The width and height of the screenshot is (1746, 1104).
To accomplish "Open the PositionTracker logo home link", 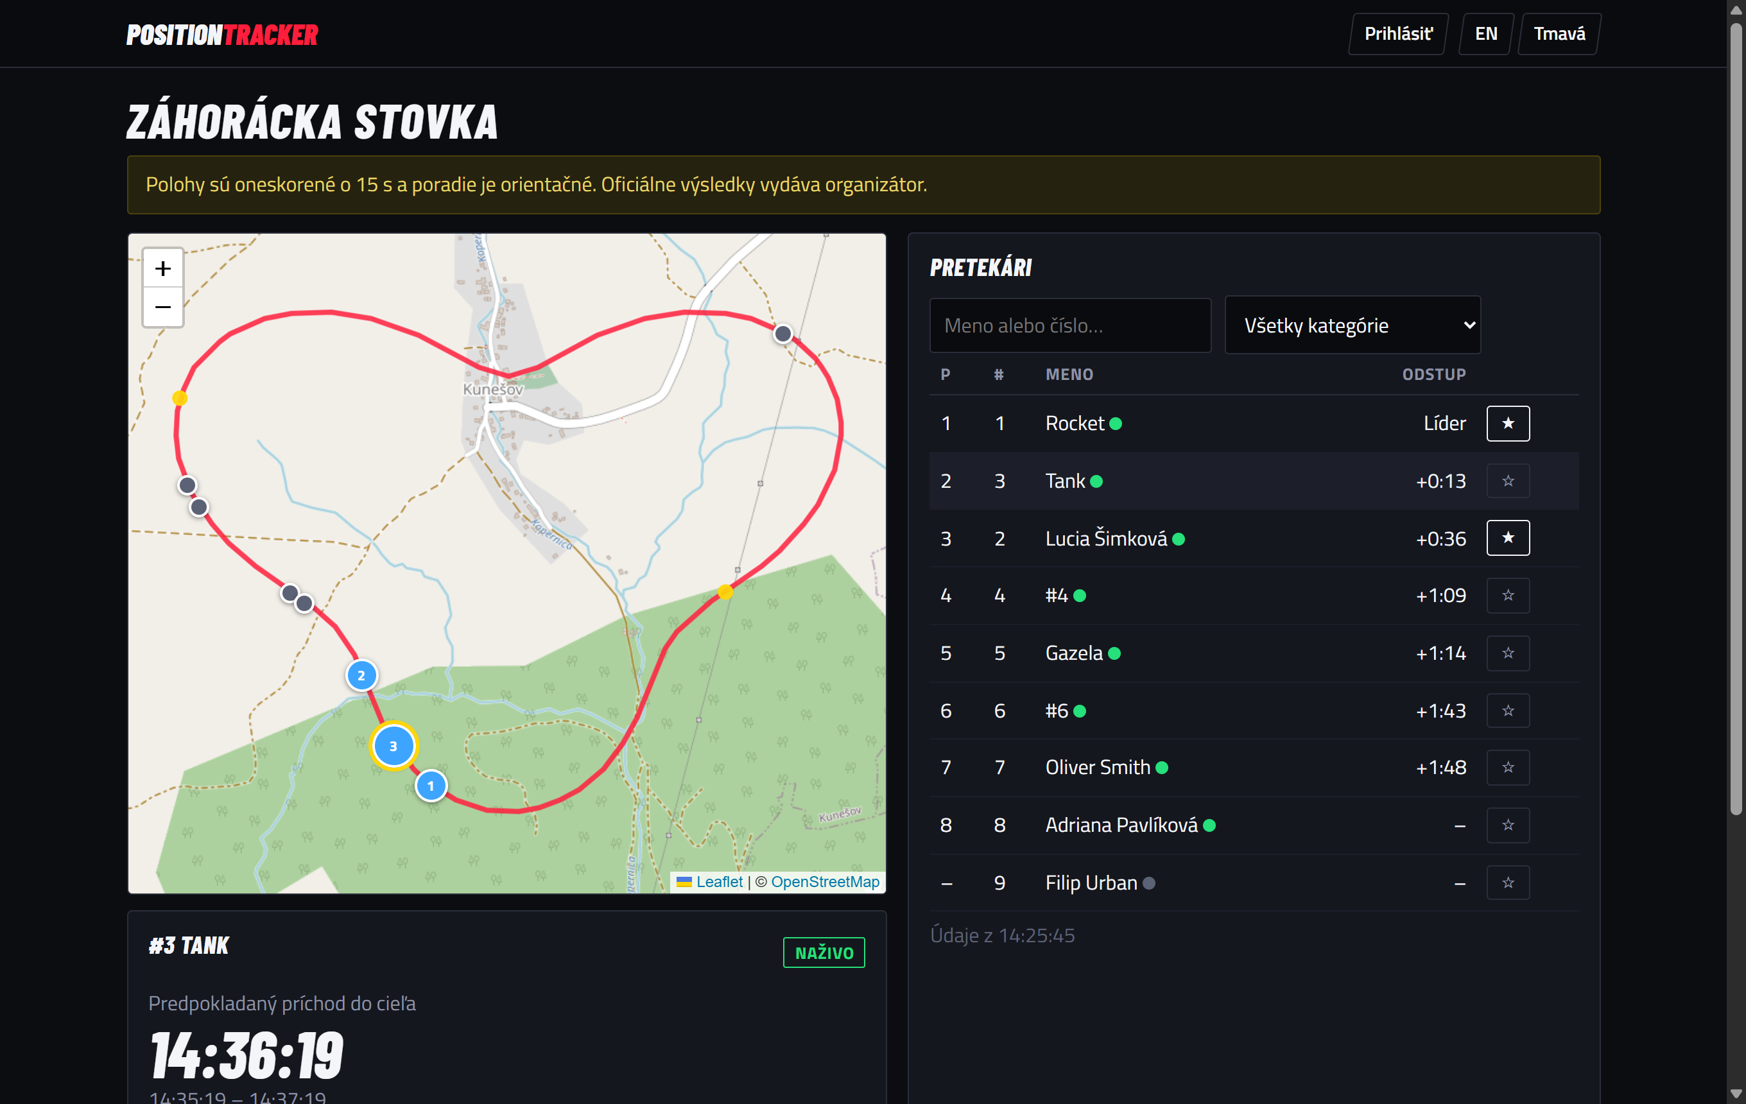I will [x=223, y=35].
